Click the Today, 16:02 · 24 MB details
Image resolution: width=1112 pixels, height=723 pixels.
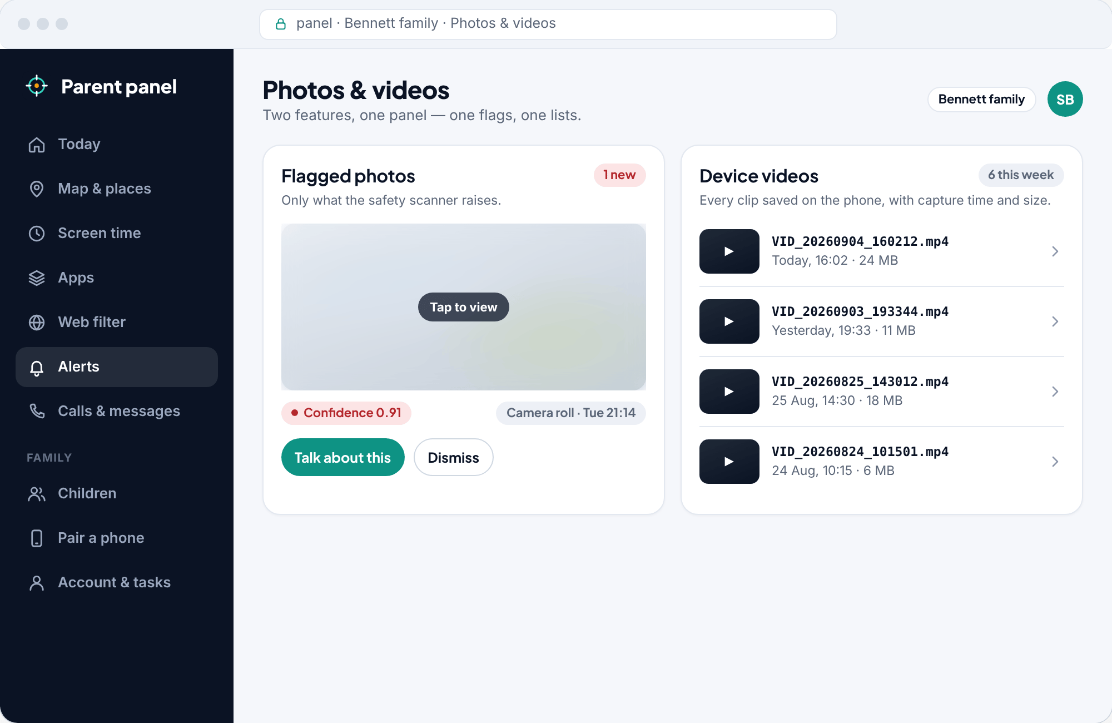(835, 260)
